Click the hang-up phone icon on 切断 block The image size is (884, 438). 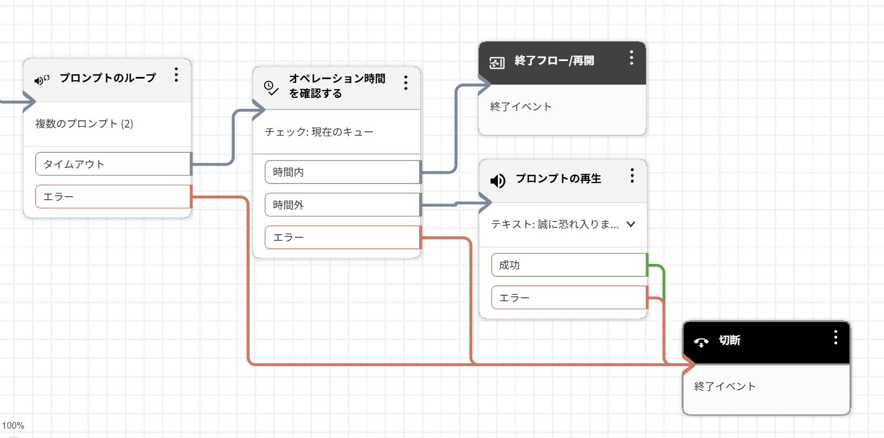(x=701, y=342)
